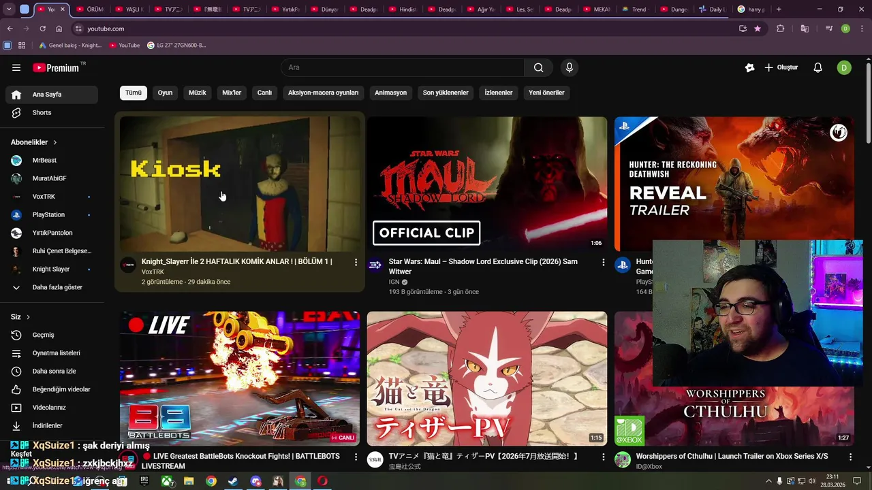Open Opera GX from the taskbar
The height and width of the screenshot is (490, 872).
323,481
